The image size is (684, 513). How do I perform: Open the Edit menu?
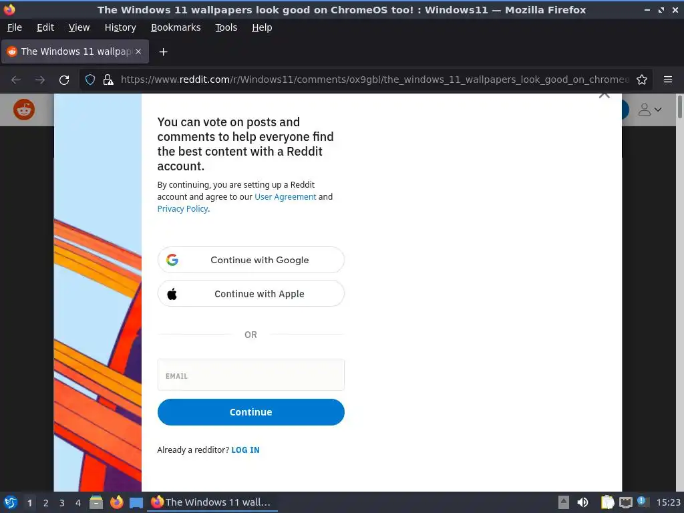click(x=45, y=27)
